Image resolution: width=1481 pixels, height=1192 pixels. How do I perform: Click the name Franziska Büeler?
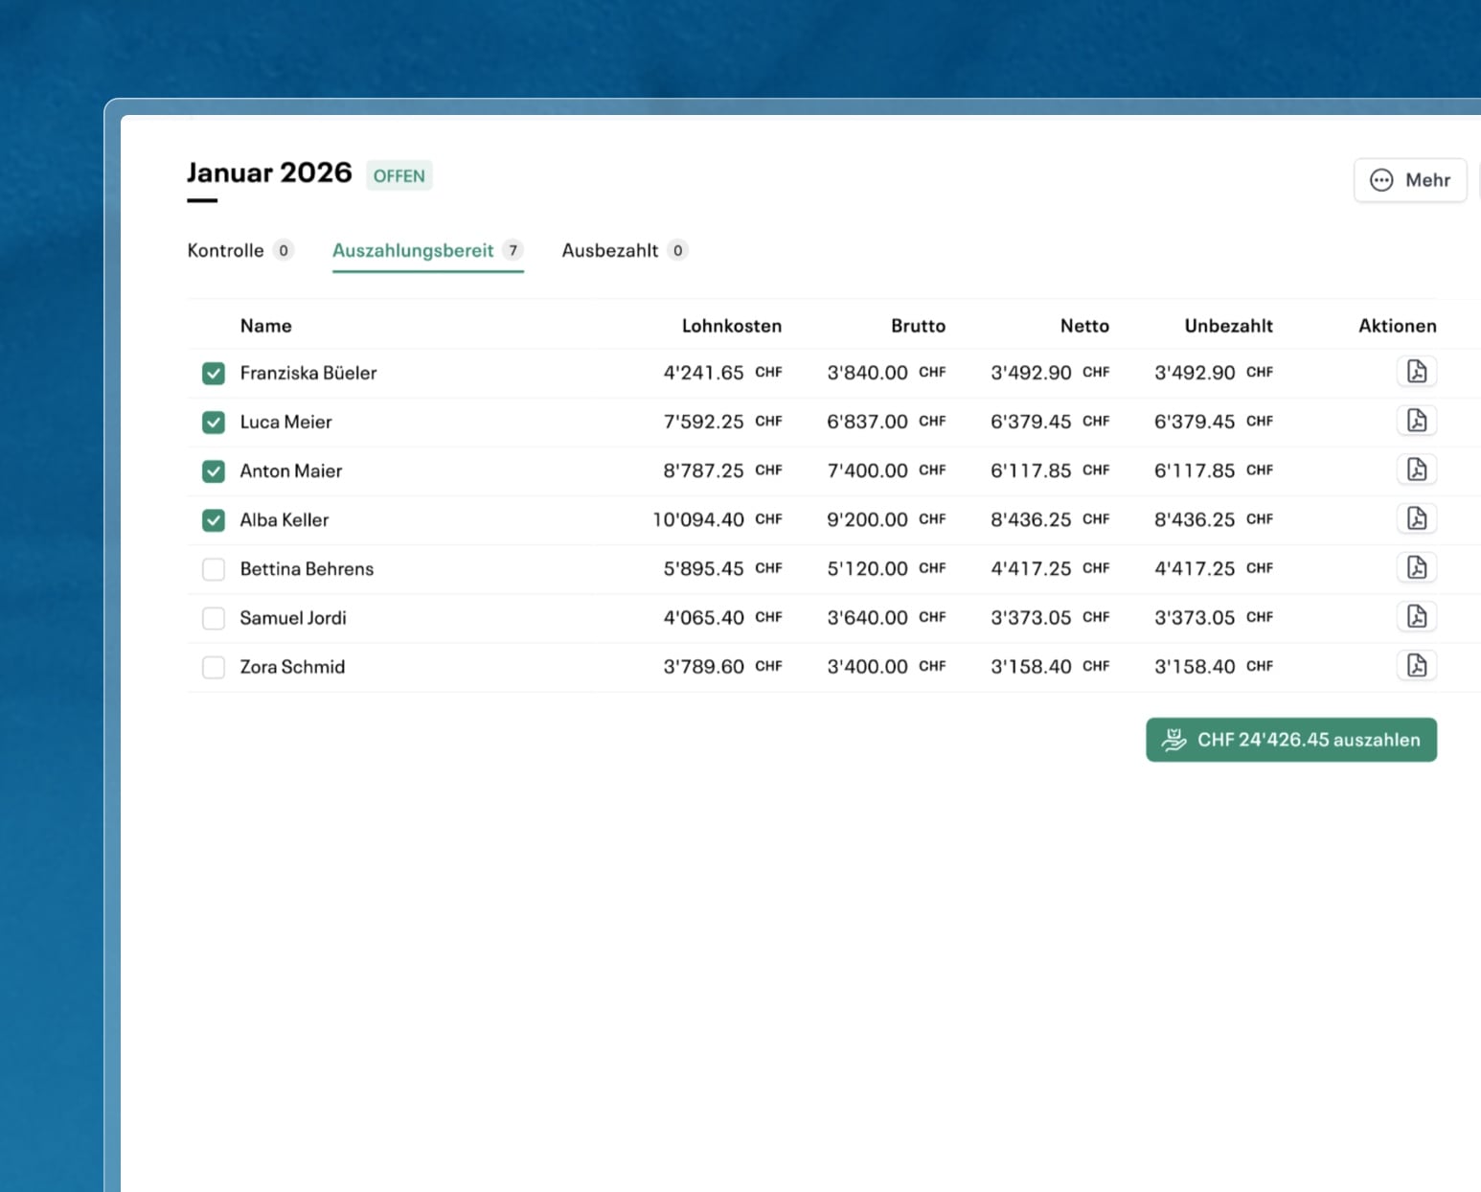pos(308,373)
